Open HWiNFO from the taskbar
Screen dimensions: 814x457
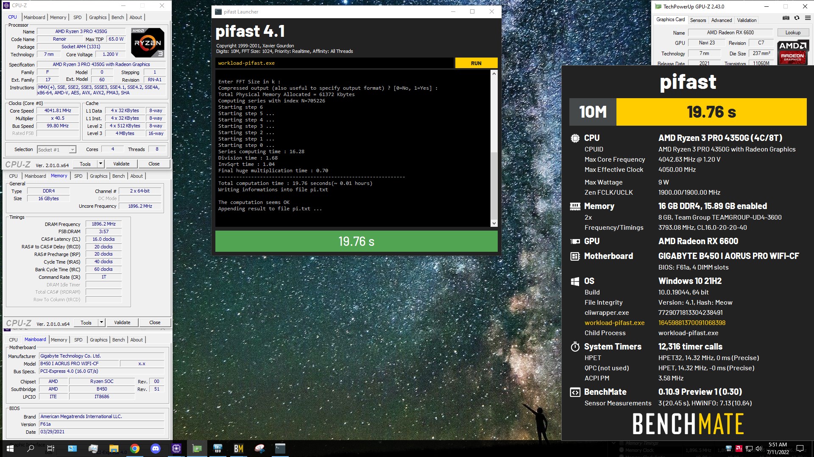click(x=218, y=449)
